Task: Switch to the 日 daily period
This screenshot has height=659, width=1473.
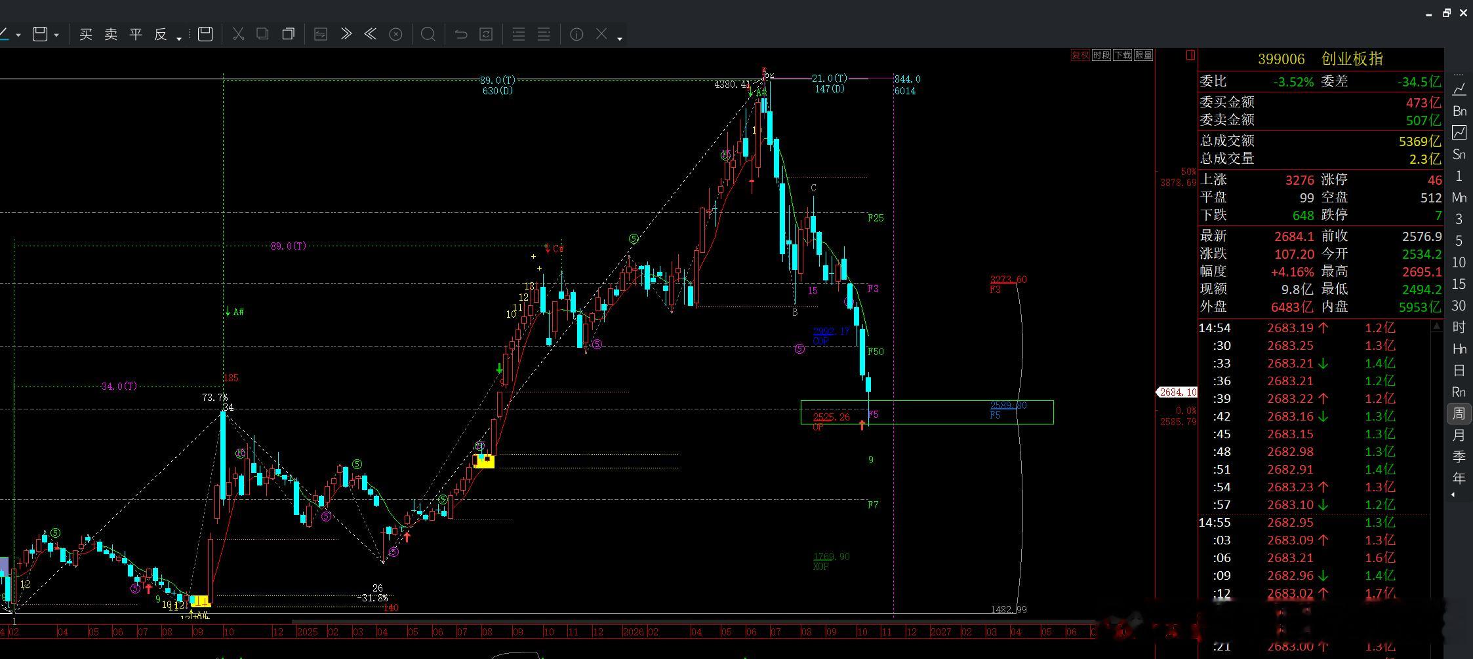Action: 1459,371
